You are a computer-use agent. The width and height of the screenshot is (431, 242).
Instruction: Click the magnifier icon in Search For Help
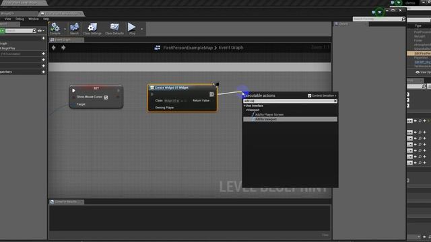[403, 19]
